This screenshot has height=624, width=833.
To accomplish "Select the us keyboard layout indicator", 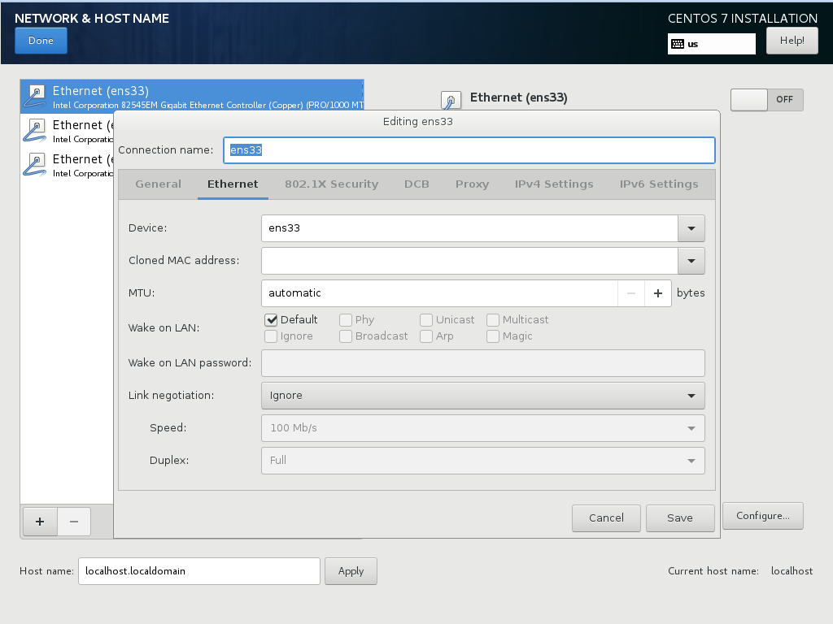I will click(x=711, y=44).
